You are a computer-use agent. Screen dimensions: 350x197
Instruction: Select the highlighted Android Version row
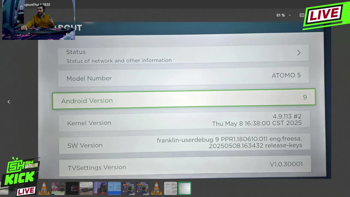pos(184,99)
